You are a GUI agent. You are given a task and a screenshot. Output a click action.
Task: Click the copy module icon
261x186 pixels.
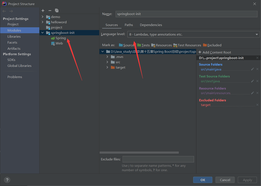[x=57, y=10]
